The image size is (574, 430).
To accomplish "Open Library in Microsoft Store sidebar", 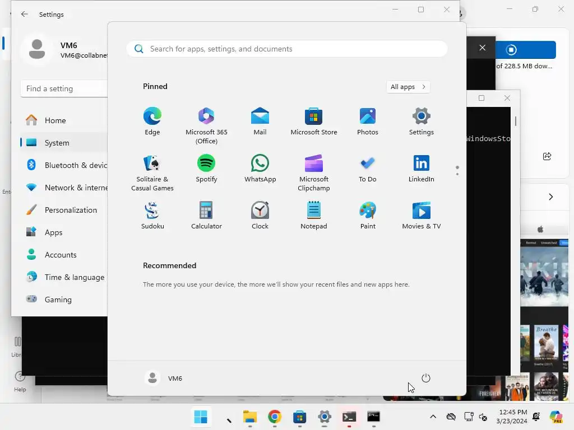I will click(17, 347).
